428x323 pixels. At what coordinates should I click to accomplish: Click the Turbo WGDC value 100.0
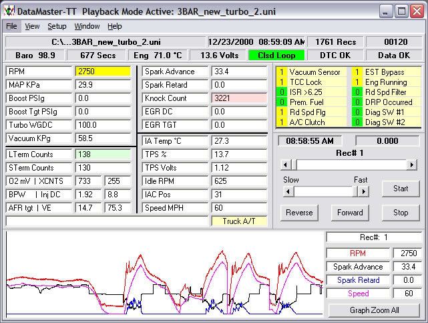[103, 125]
